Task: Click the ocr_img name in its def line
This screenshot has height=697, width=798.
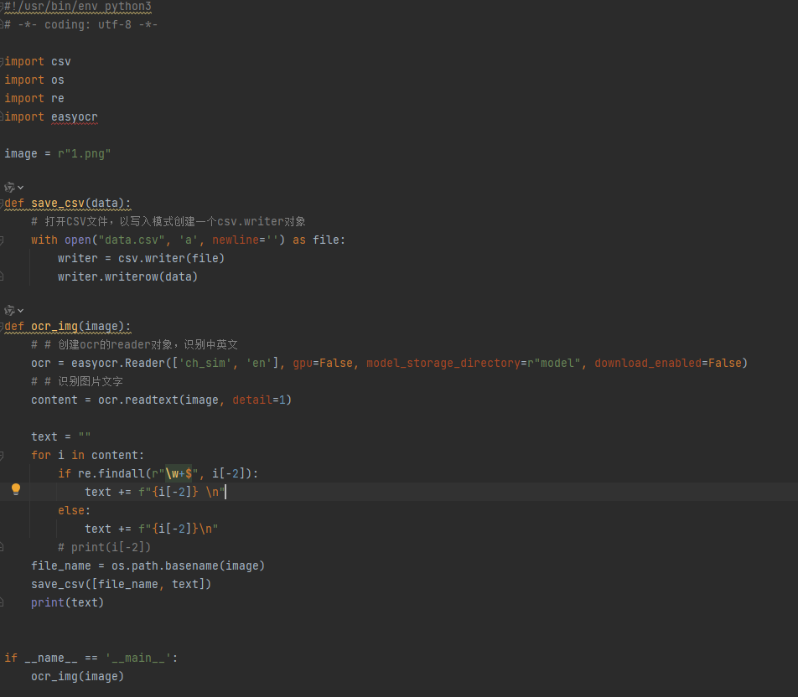Action: pos(54,326)
